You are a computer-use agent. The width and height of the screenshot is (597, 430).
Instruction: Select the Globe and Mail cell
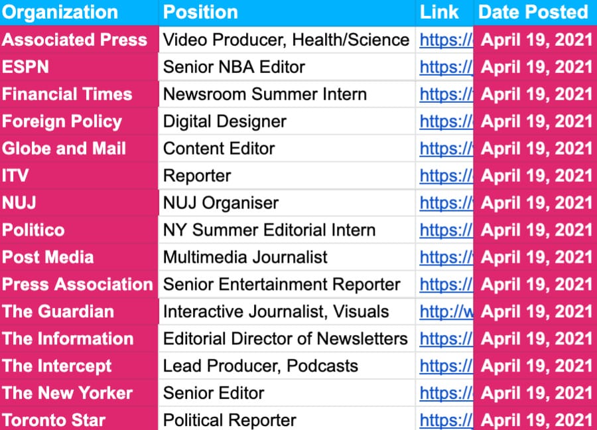[x=64, y=149]
